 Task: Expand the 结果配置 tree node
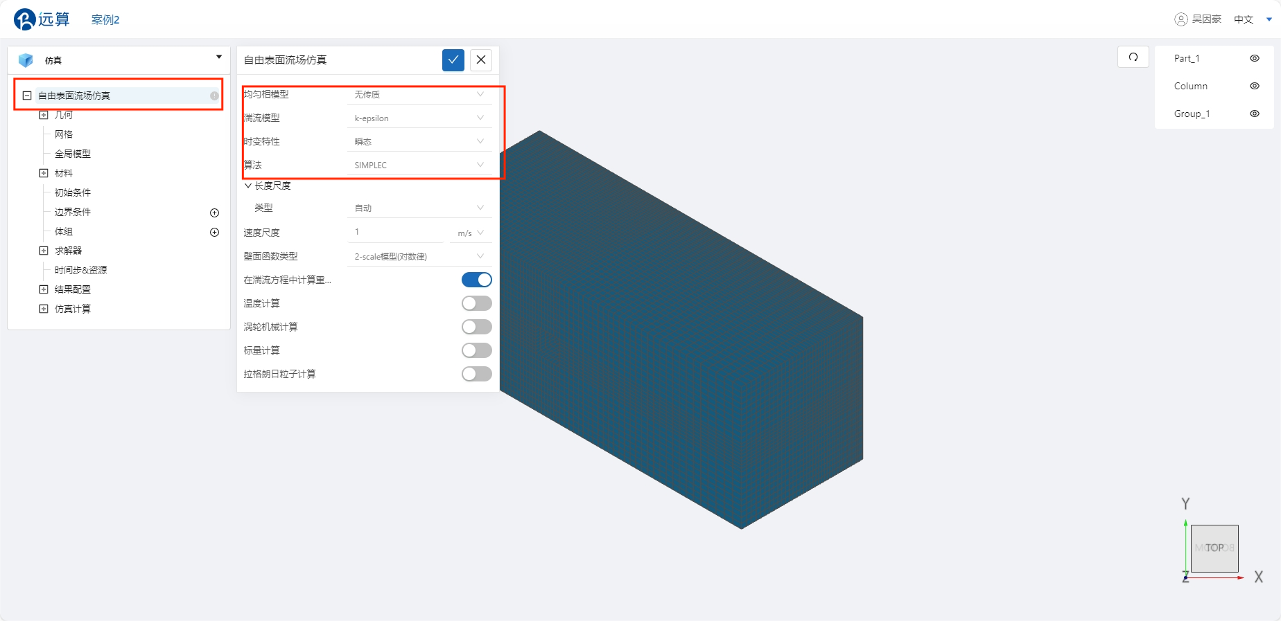[44, 289]
